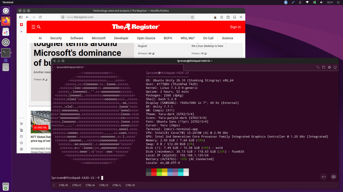343x192 pixels.
Task: Open the battery indicator menu
Action: click(x=314, y=2)
